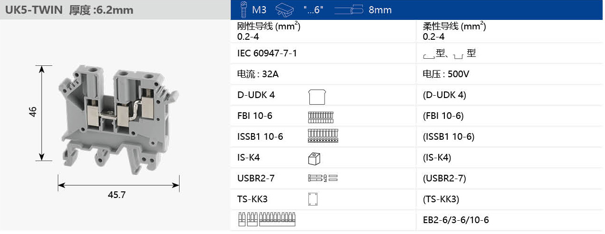This screenshot has height=234, width=605.
Task: Click the 45.7 width dimension label
Action: pyautogui.click(x=117, y=195)
